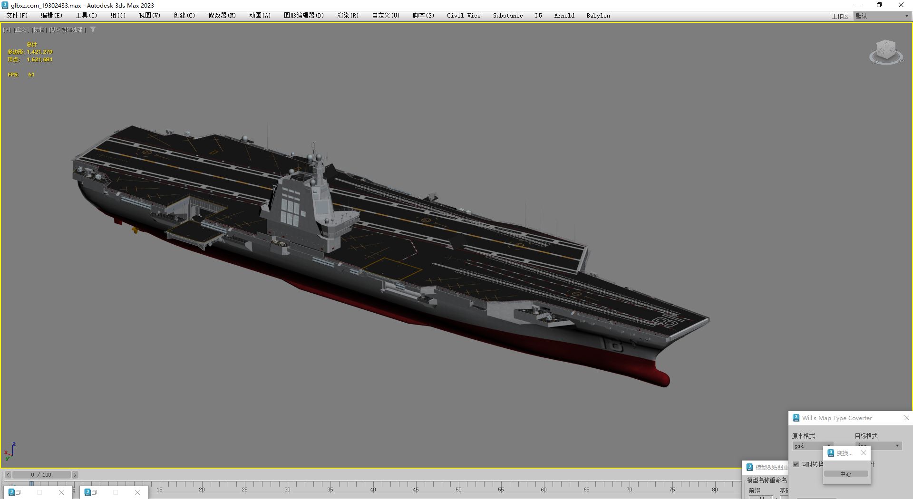Open the 修改器(M) menu

[x=222, y=16]
